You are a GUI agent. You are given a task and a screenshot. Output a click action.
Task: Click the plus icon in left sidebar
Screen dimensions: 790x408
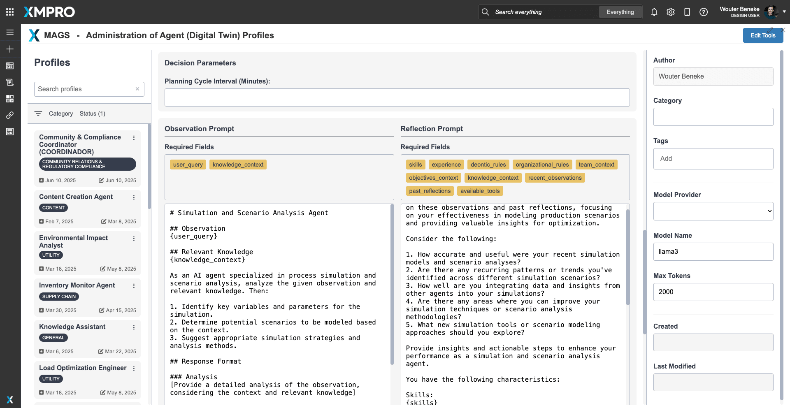10,49
